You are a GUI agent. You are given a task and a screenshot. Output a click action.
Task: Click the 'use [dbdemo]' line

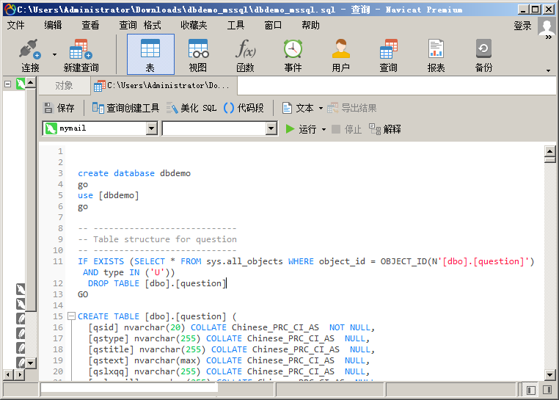[109, 195]
